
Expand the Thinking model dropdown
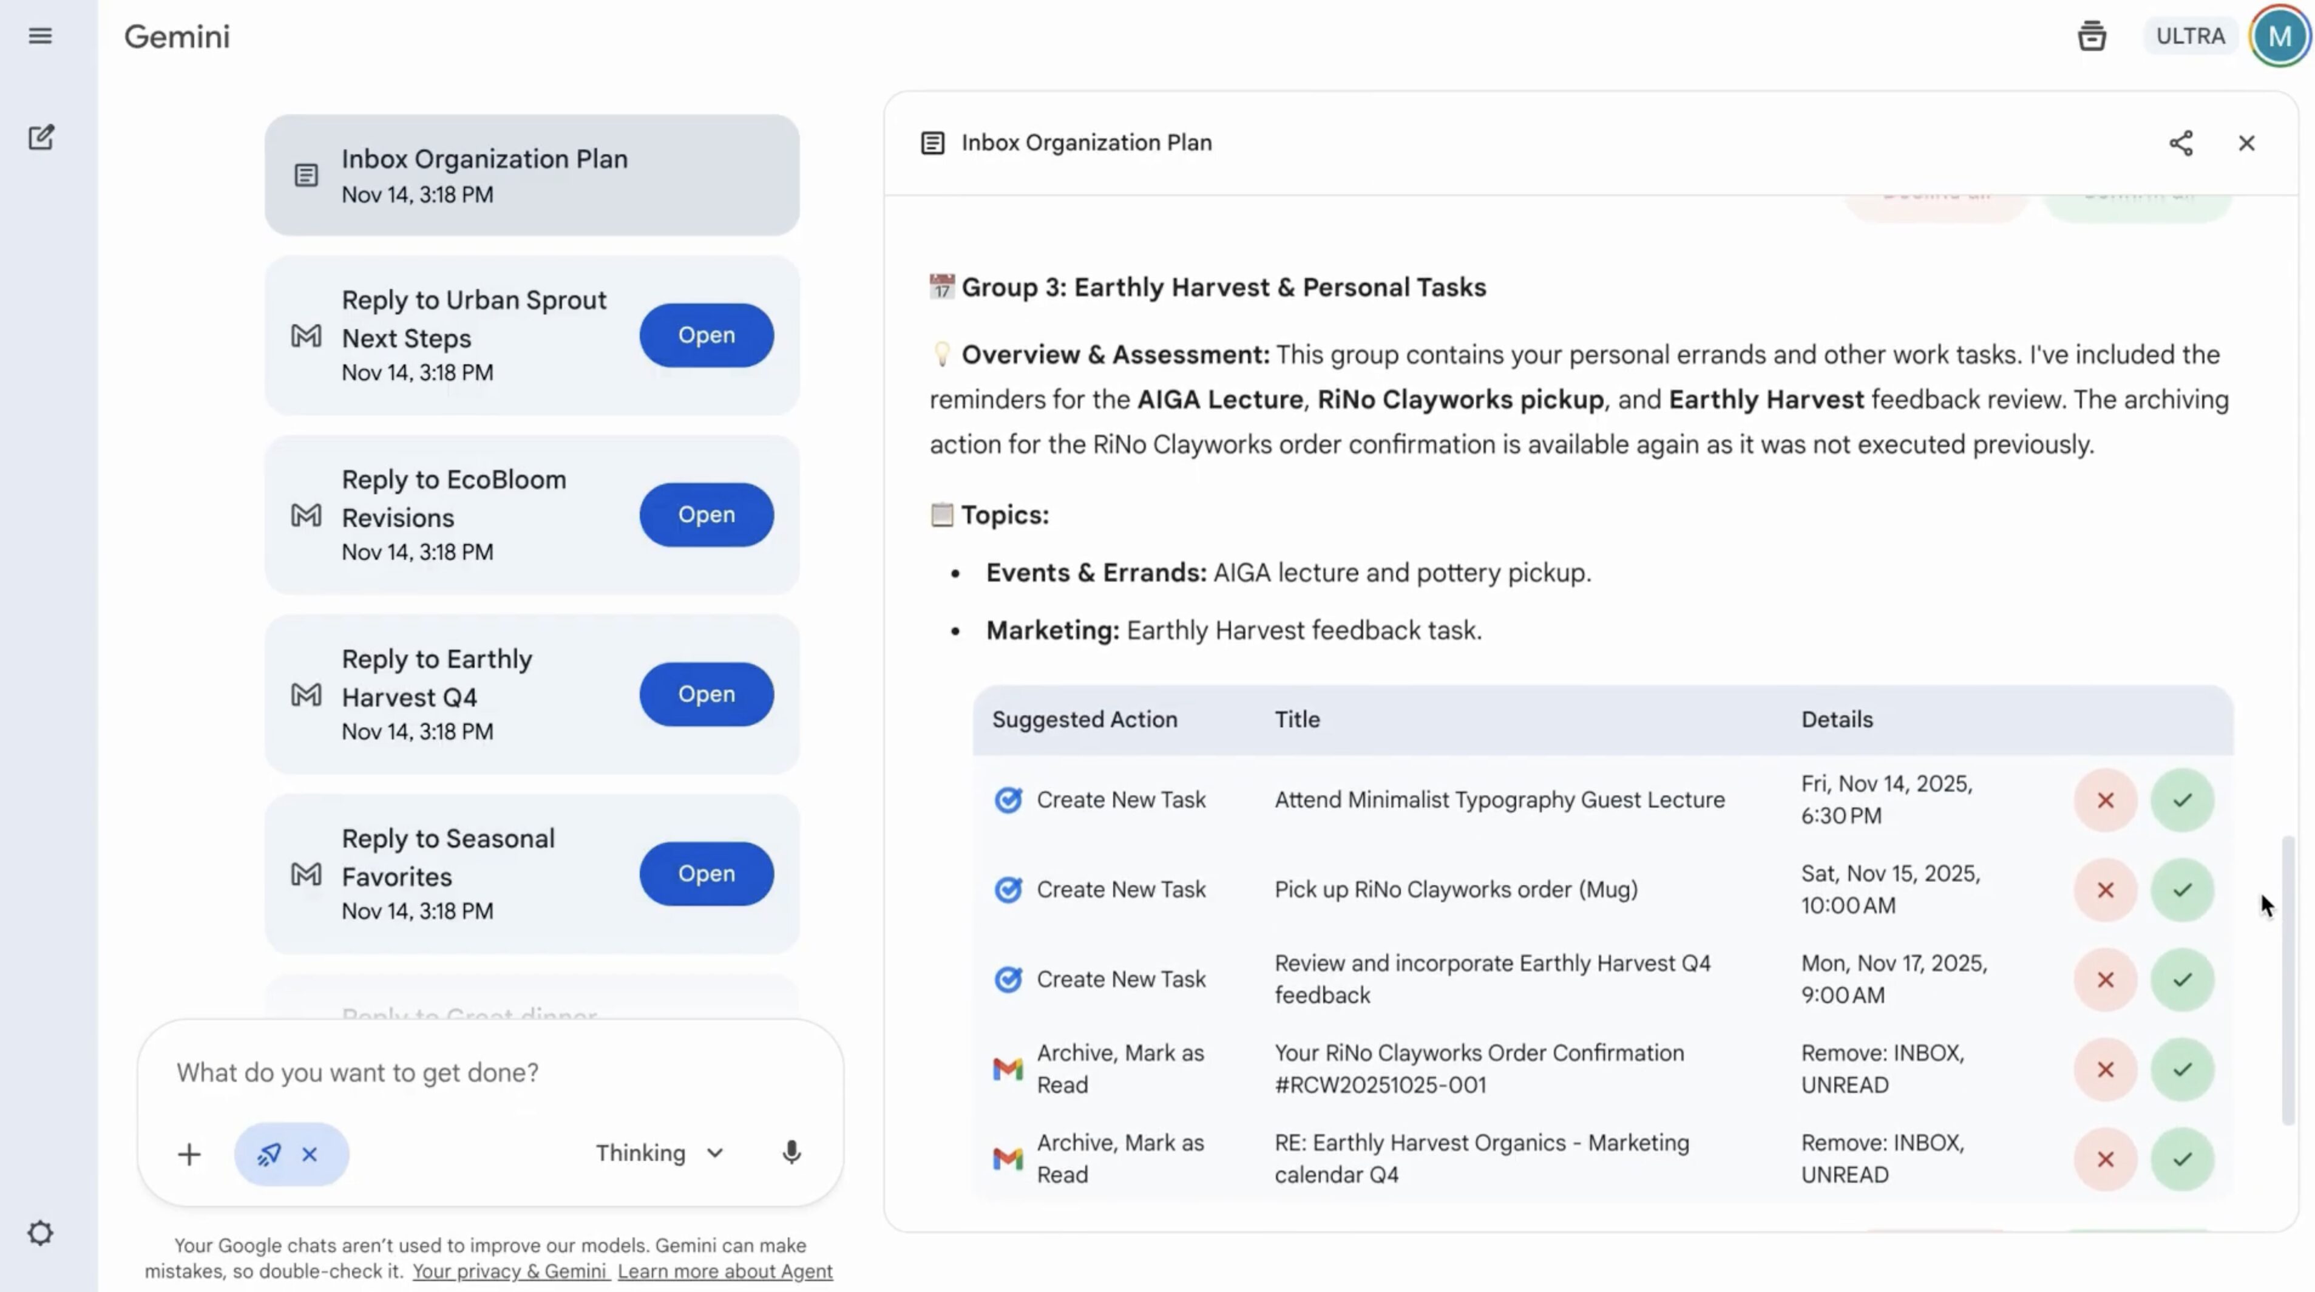[660, 1152]
